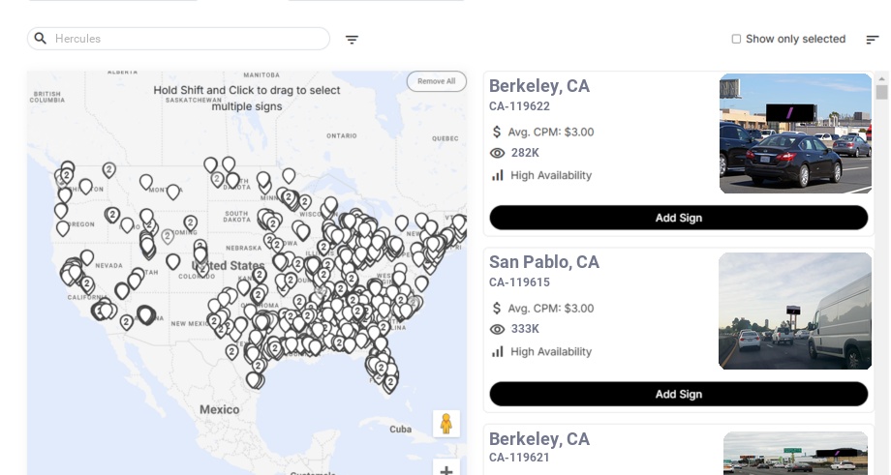The height and width of the screenshot is (475, 891).
Task: Click the availability bars icon for Berkeley
Action: [498, 175]
